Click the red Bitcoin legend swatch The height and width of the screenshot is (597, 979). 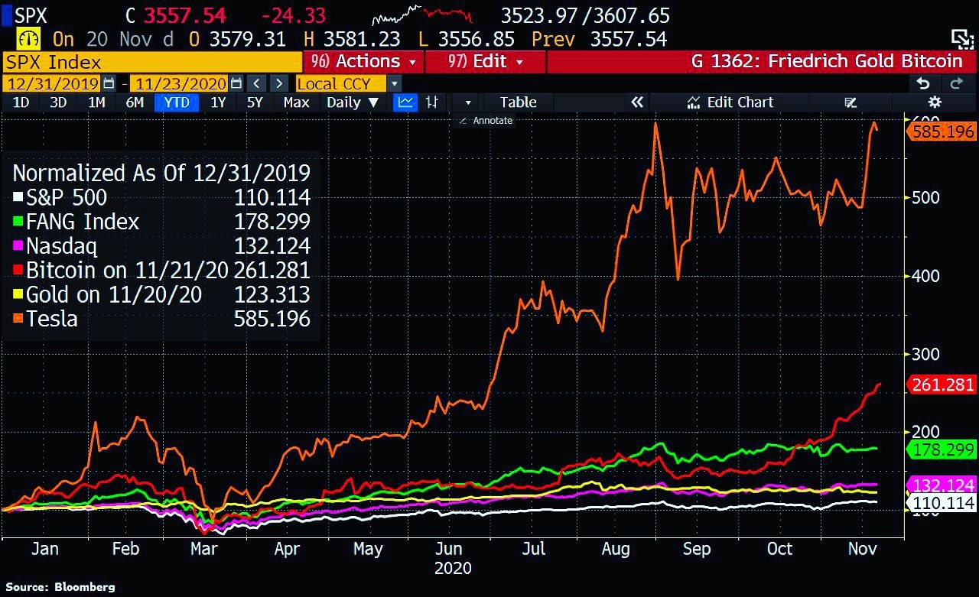(x=18, y=271)
